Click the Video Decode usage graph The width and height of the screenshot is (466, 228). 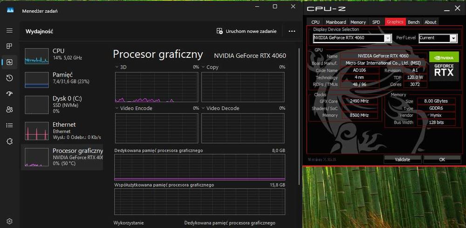[243, 128]
